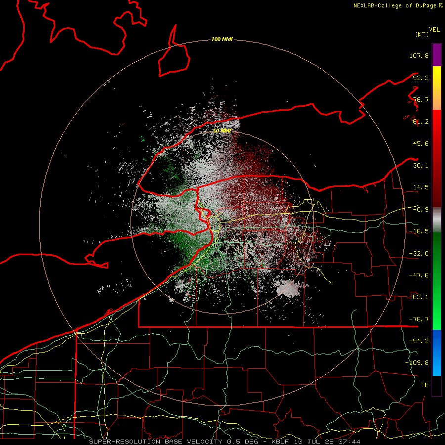
Task: Pick the blue segment of the velocity color bar
Action: [x=437, y=353]
